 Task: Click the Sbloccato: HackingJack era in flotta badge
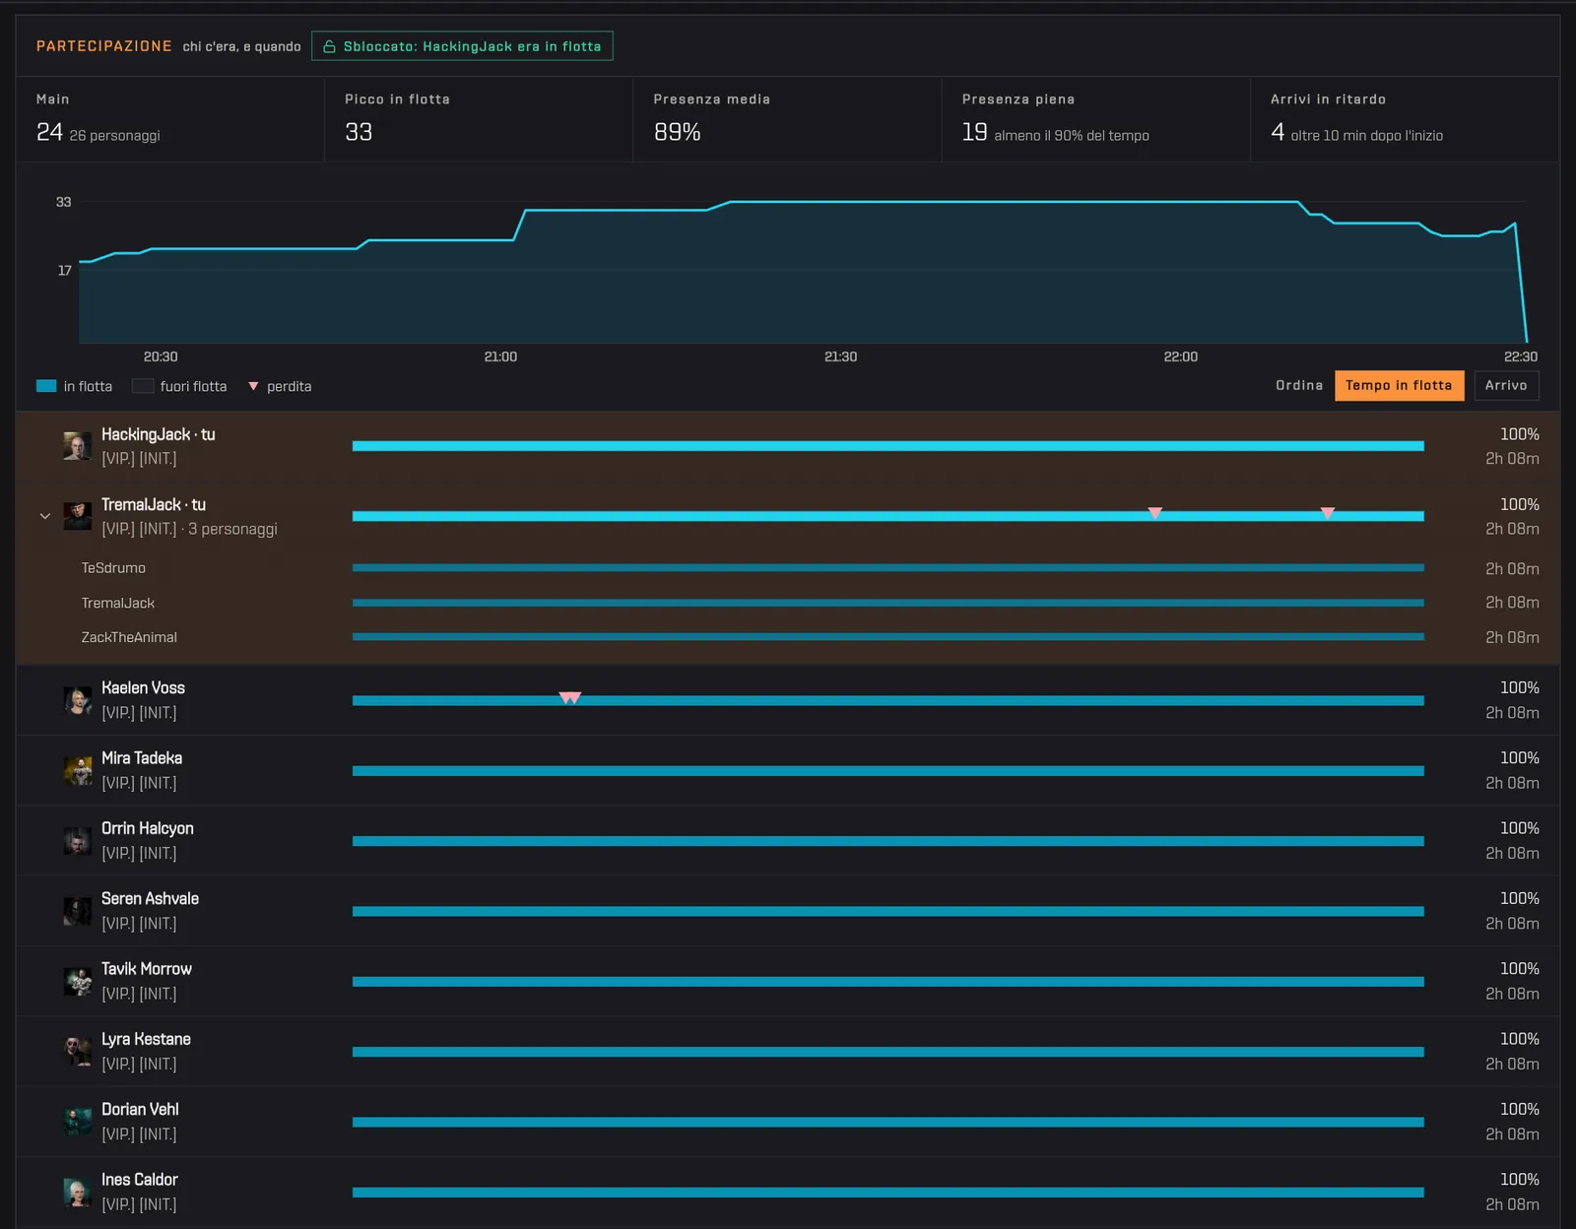462,46
